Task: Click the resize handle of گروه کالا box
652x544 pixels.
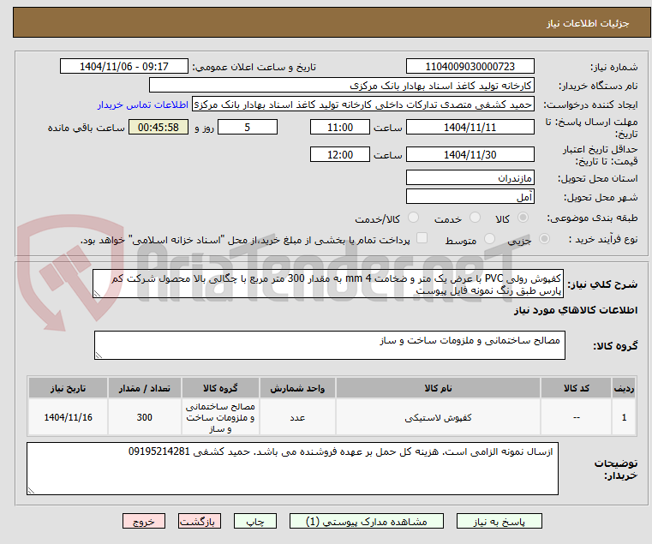Action: tap(99, 356)
